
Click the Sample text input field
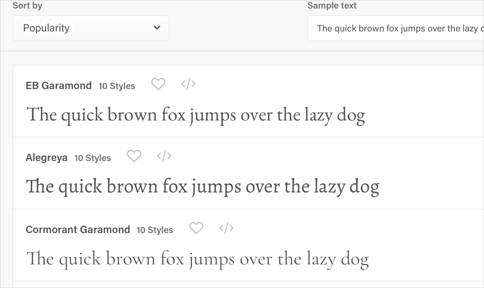(x=396, y=28)
